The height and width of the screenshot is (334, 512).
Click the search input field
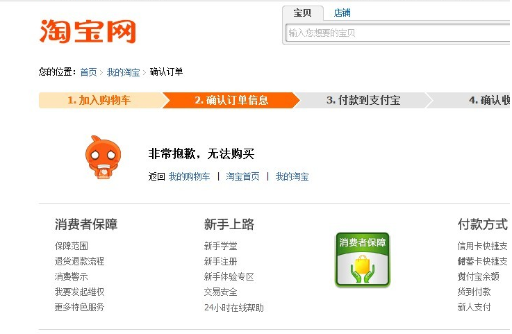(x=396, y=33)
